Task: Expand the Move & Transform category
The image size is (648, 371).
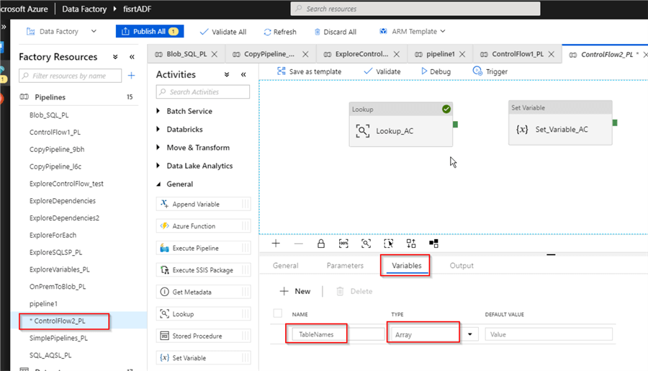Action: (x=193, y=147)
